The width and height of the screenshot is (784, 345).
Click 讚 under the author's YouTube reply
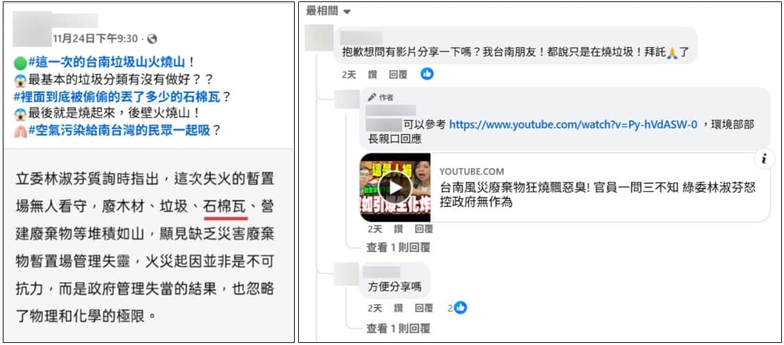(398, 229)
